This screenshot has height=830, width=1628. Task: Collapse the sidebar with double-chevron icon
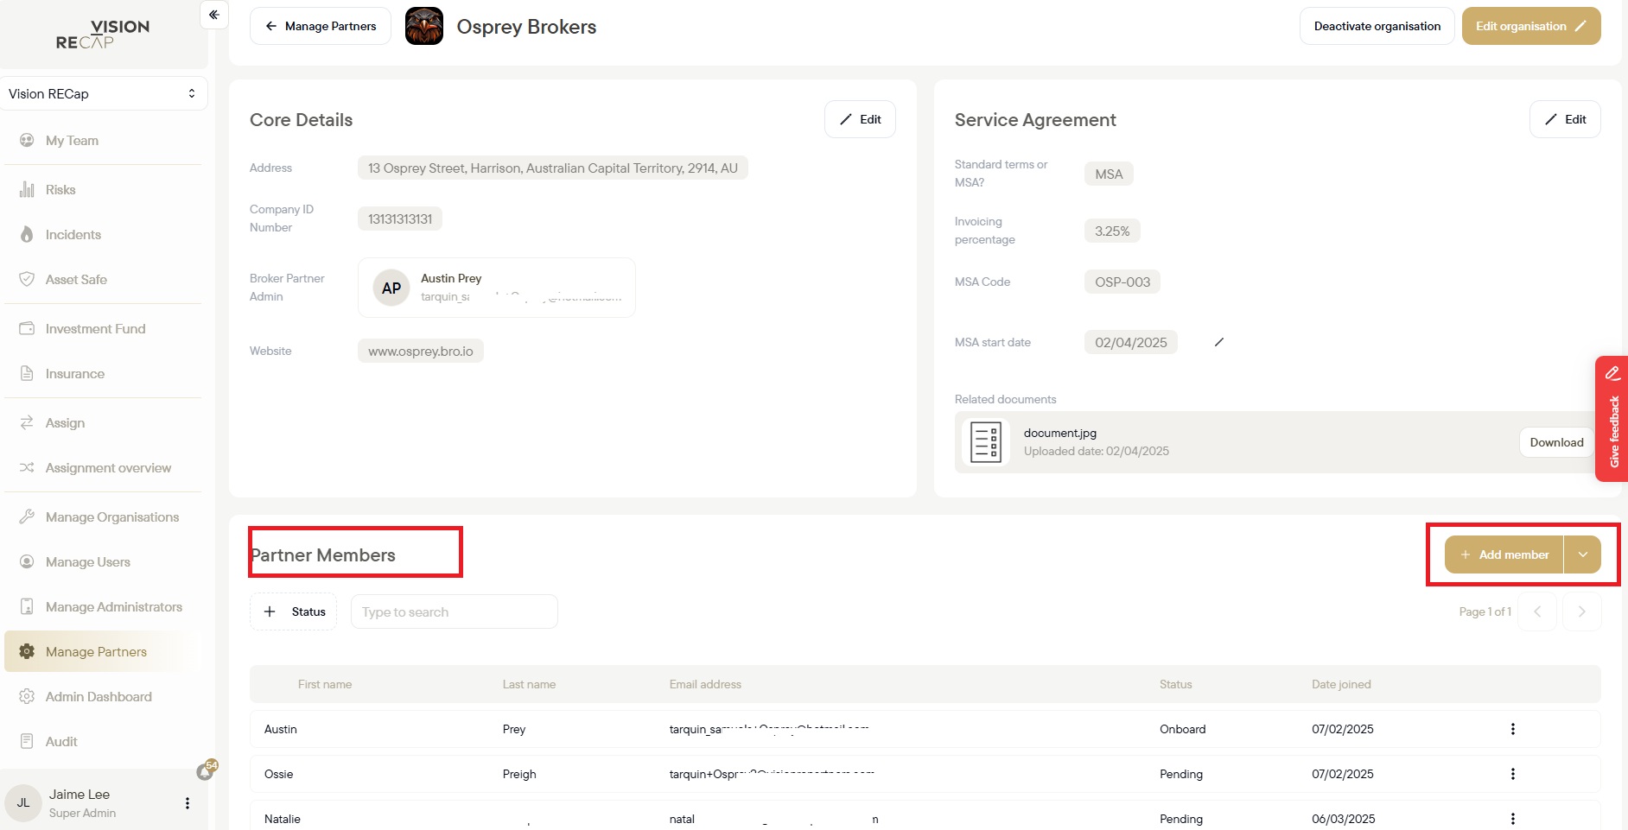pyautogui.click(x=213, y=15)
